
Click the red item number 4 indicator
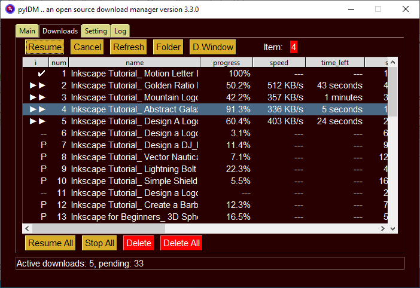(x=294, y=47)
